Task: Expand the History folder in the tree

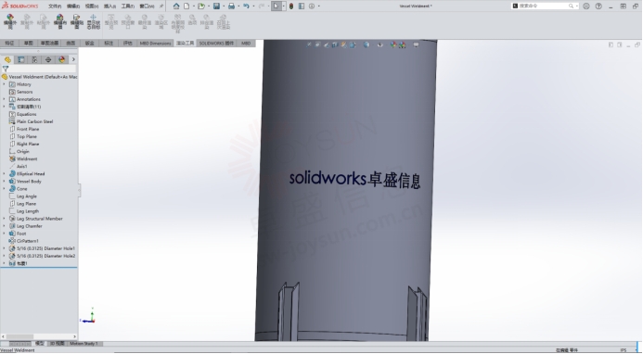Action: (x=4, y=84)
